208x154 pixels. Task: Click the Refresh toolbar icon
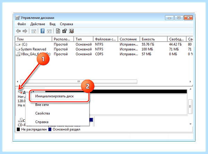[58, 31]
